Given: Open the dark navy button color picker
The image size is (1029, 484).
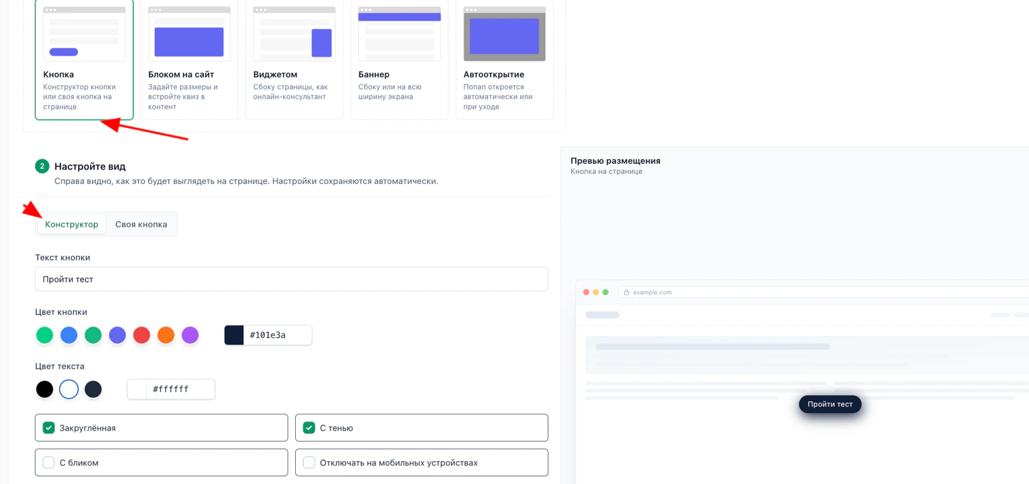Looking at the screenshot, I should pos(234,335).
